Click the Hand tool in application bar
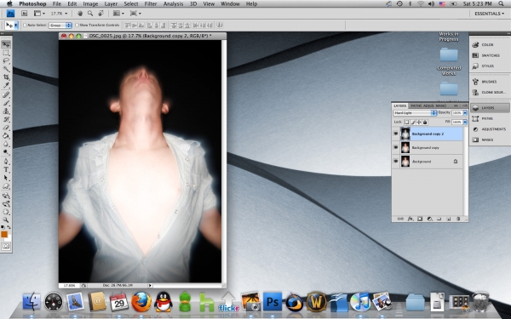The width and height of the screenshot is (511, 319). tap(80, 14)
